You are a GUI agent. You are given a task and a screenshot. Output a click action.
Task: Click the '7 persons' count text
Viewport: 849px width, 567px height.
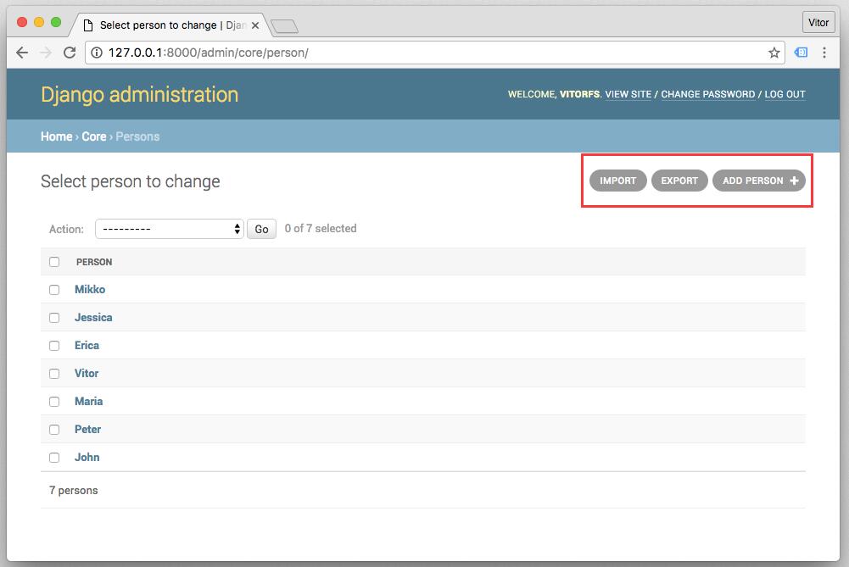point(74,490)
